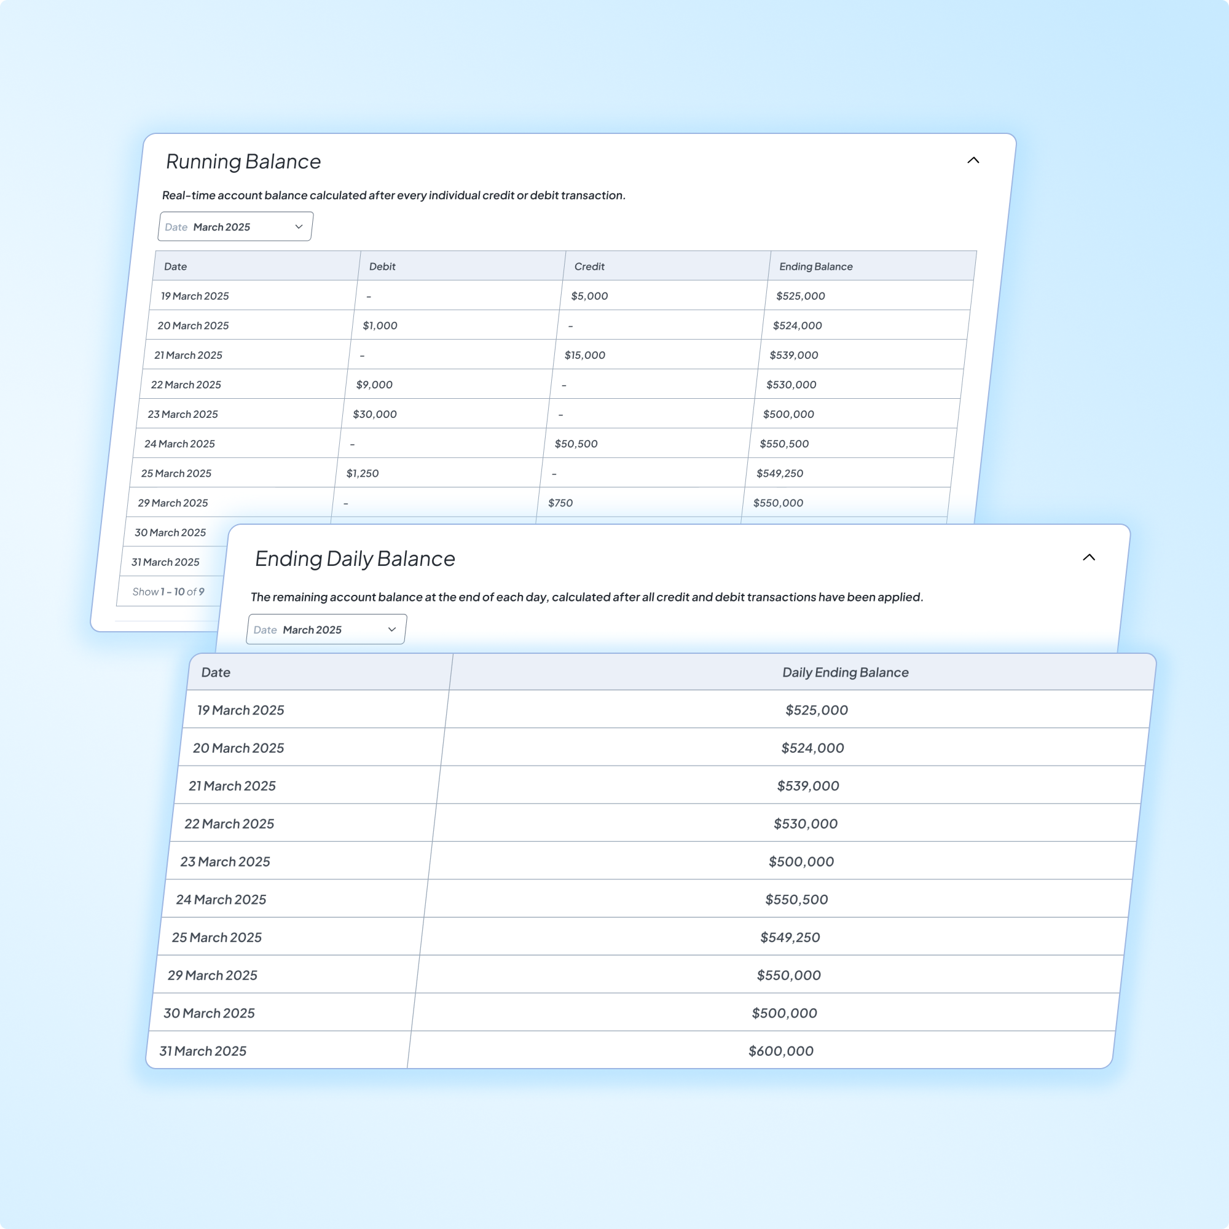
Task: Select the 24 March 2025 daily balance row
Action: tap(221, 900)
